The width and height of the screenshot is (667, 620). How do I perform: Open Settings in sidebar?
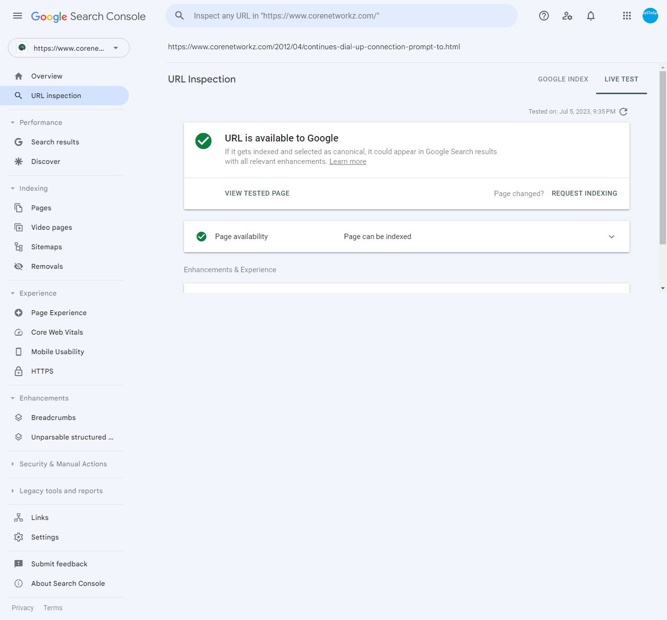pyautogui.click(x=64, y=537)
